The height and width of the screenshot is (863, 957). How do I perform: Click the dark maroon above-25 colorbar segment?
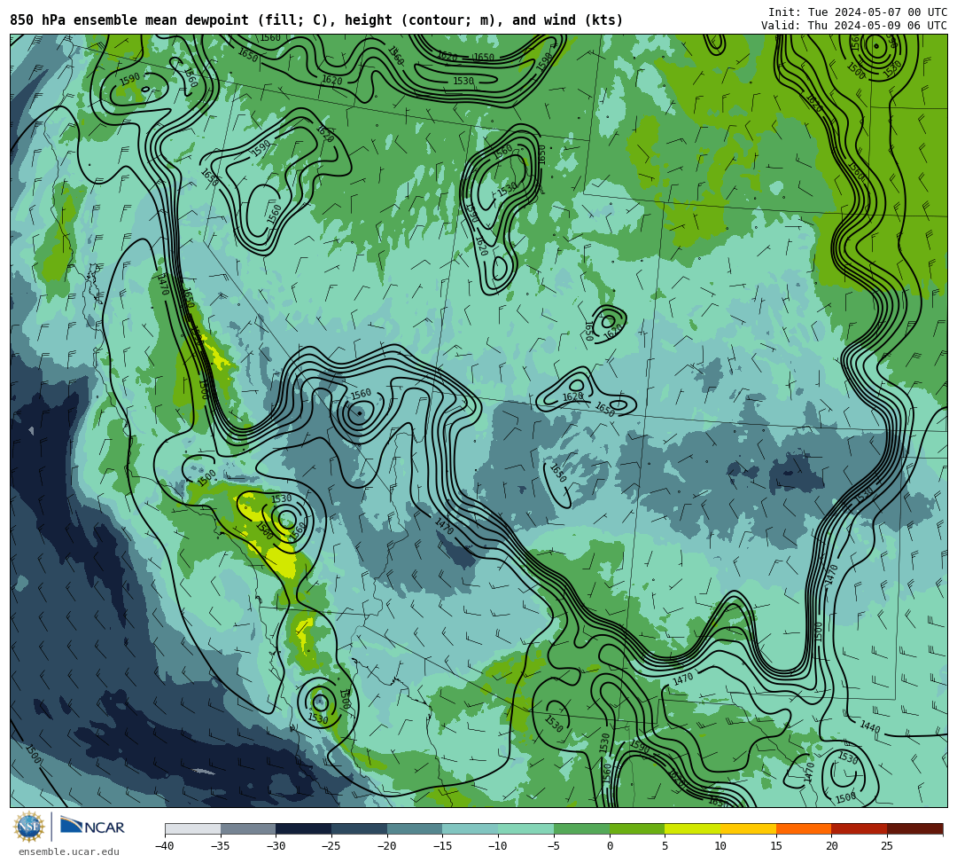[914, 828]
